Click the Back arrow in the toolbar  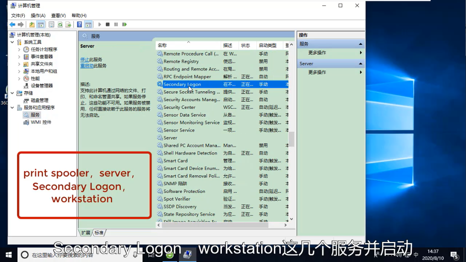[12, 25]
